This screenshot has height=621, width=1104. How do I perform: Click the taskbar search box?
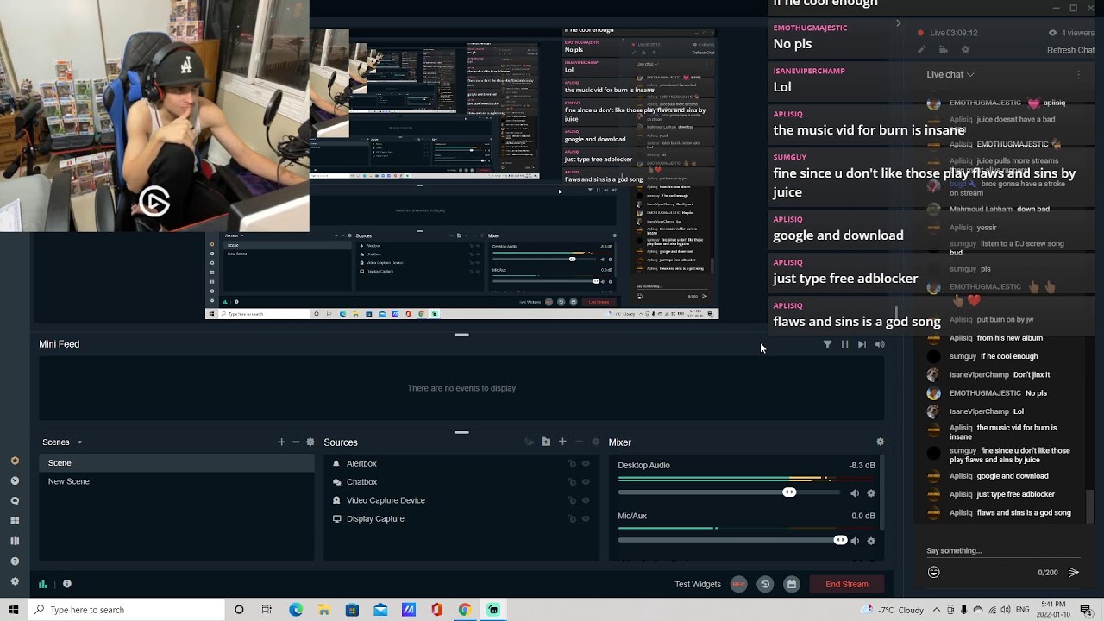pyautogui.click(x=127, y=610)
